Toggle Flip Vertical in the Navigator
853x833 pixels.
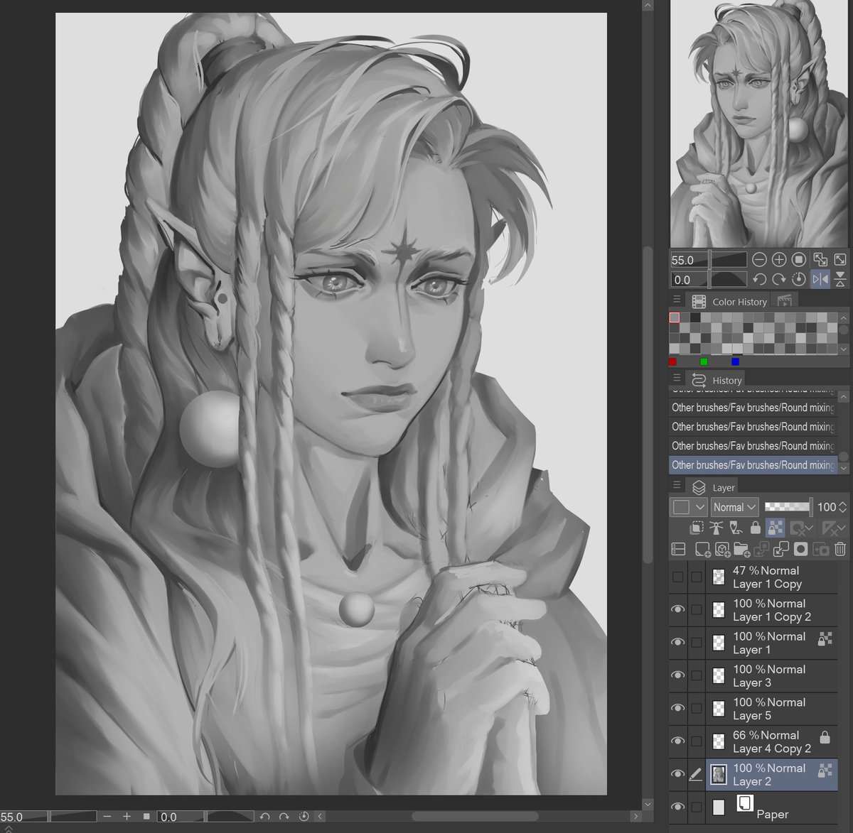(840, 280)
